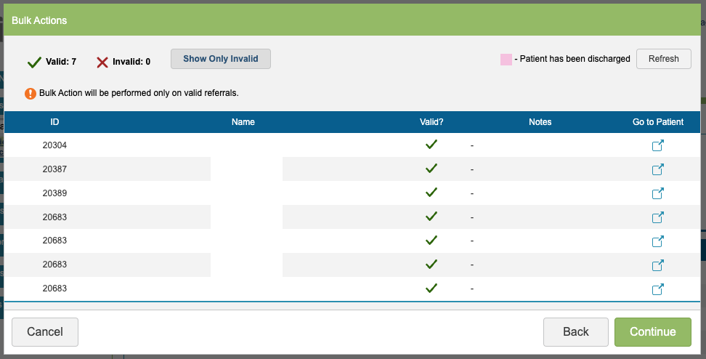Toggle Show Only Invalid filter
This screenshot has height=359, width=706.
220,59
